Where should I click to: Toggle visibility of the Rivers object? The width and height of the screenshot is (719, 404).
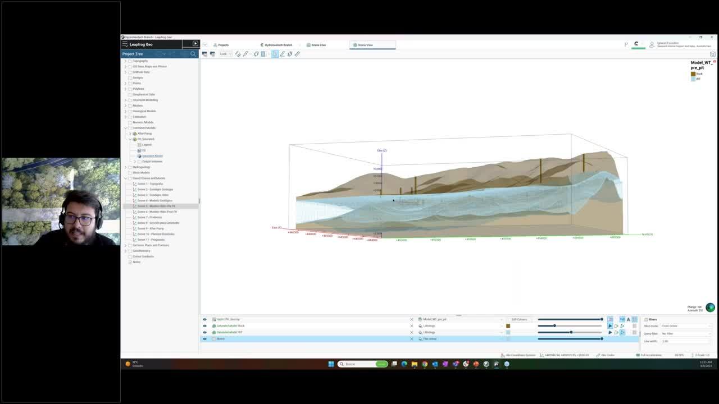[x=204, y=339]
